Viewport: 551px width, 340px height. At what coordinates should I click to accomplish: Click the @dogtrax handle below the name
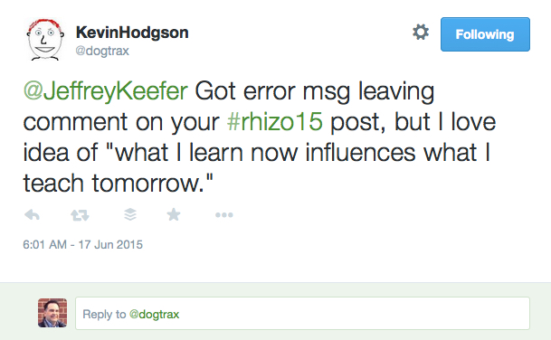pos(102,51)
